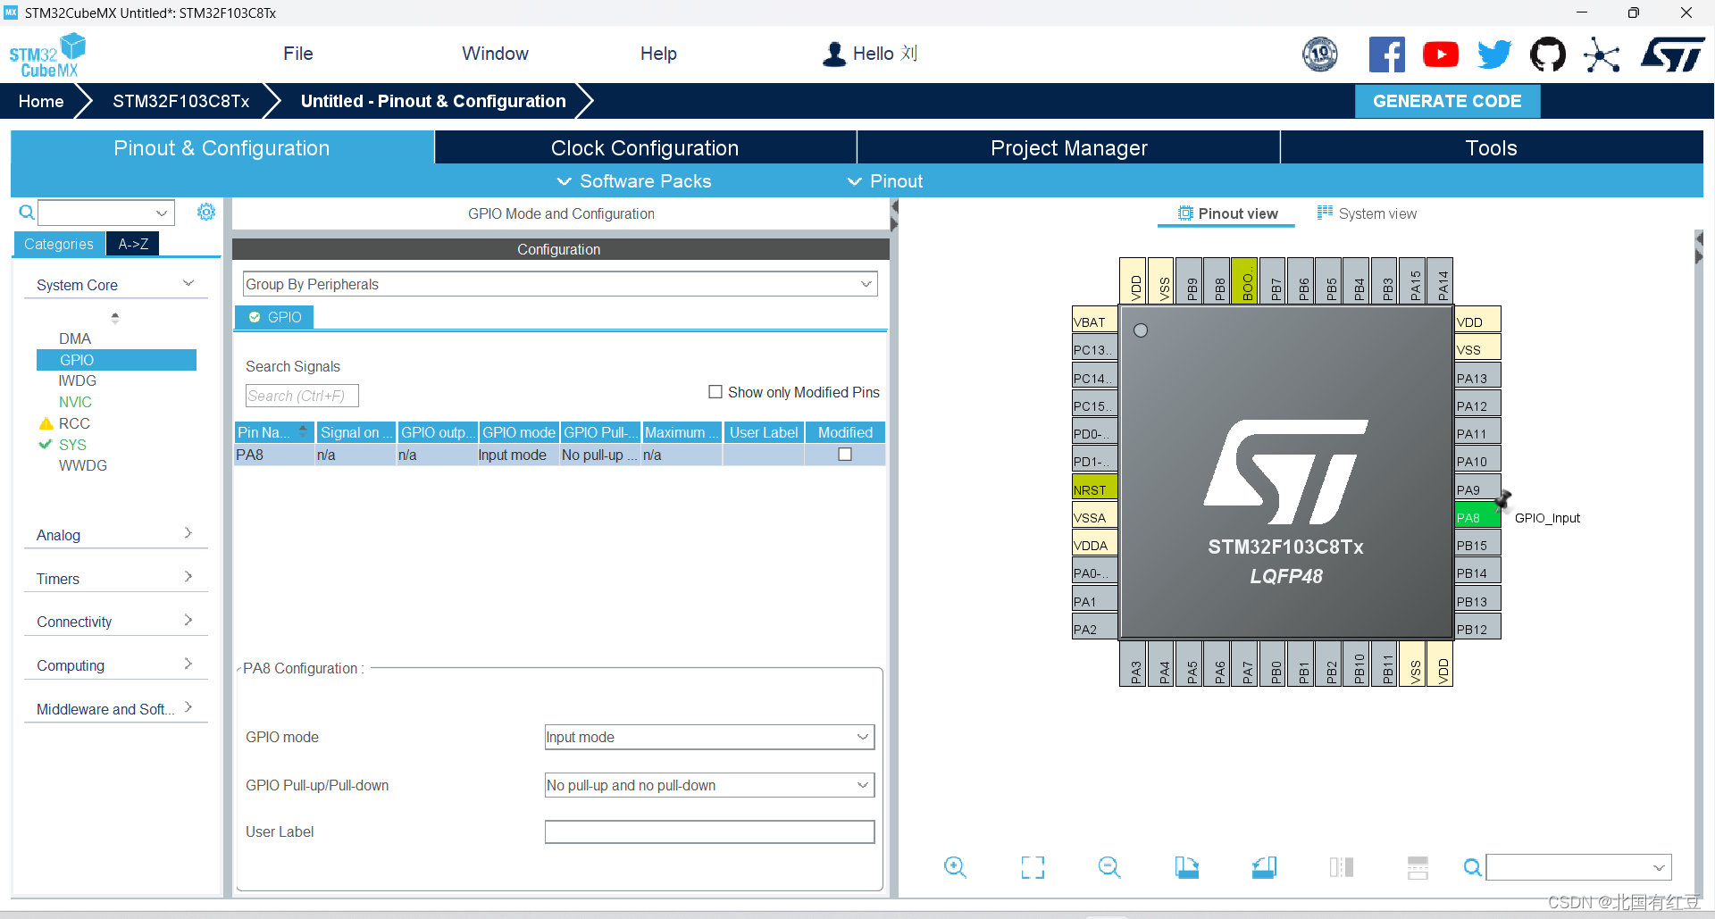Viewport: 1715px width, 919px height.
Task: Open the Group By Peripherals dropdown
Action: [x=560, y=284]
